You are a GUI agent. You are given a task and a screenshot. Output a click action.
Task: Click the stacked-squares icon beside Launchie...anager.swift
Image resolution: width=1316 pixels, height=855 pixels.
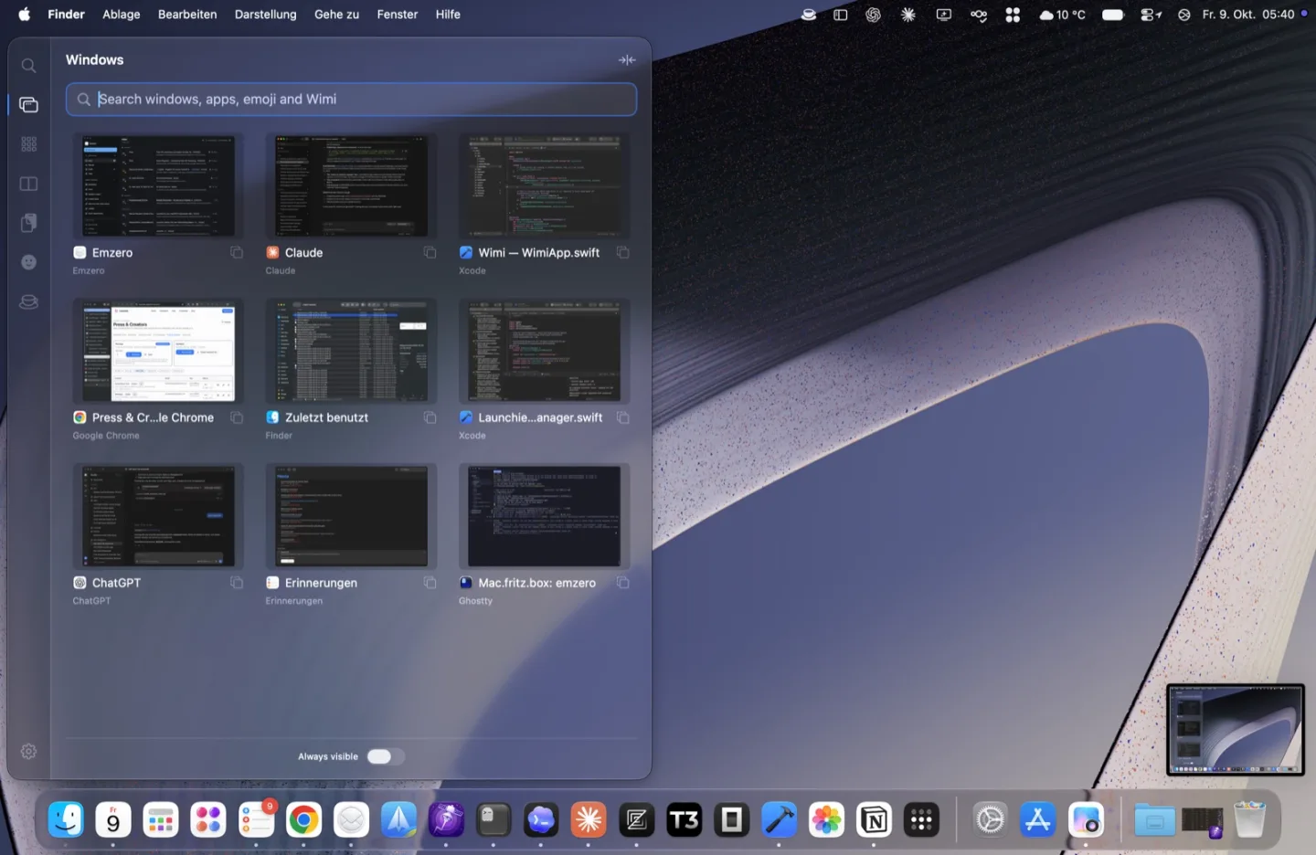pyautogui.click(x=622, y=417)
